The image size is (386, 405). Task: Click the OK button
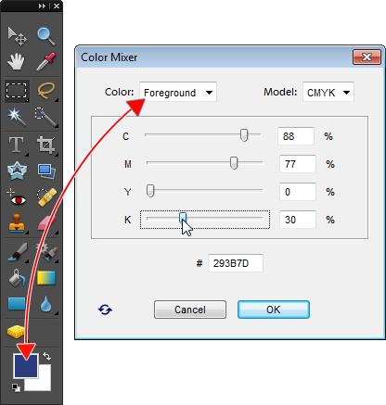point(274,310)
